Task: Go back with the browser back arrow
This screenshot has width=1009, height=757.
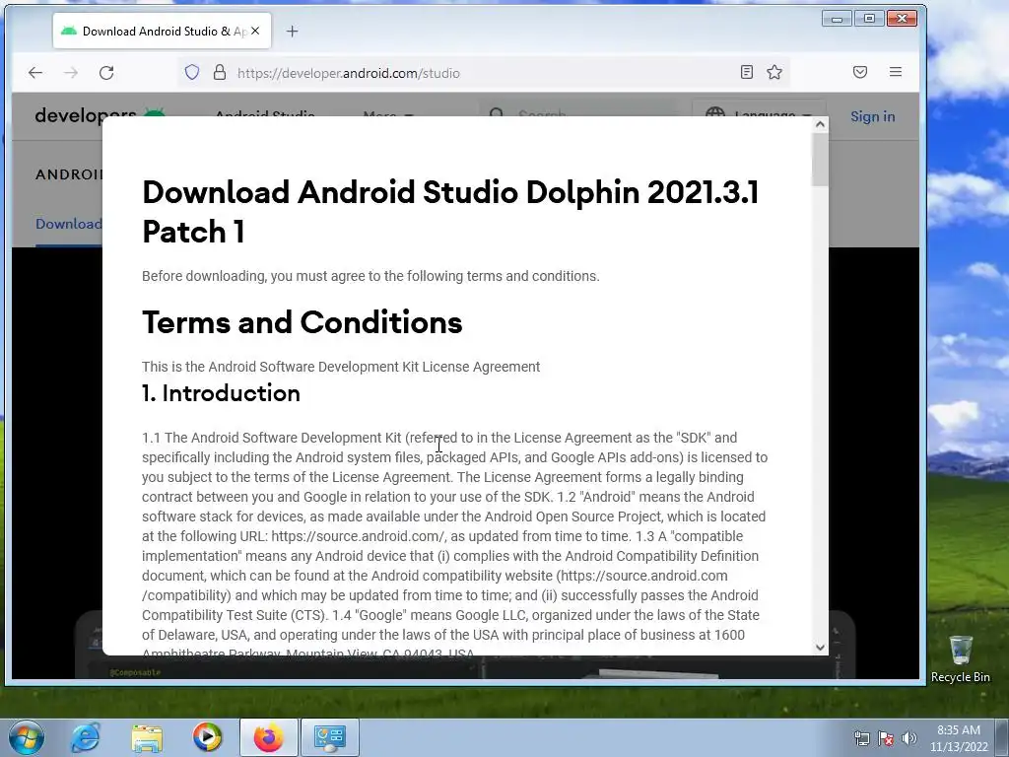Action: (35, 73)
